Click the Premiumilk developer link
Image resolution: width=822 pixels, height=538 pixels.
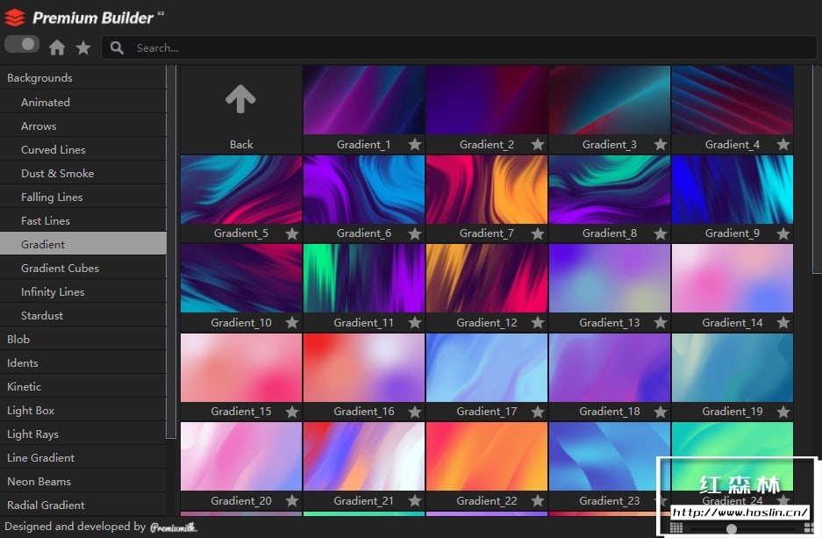coord(173,527)
